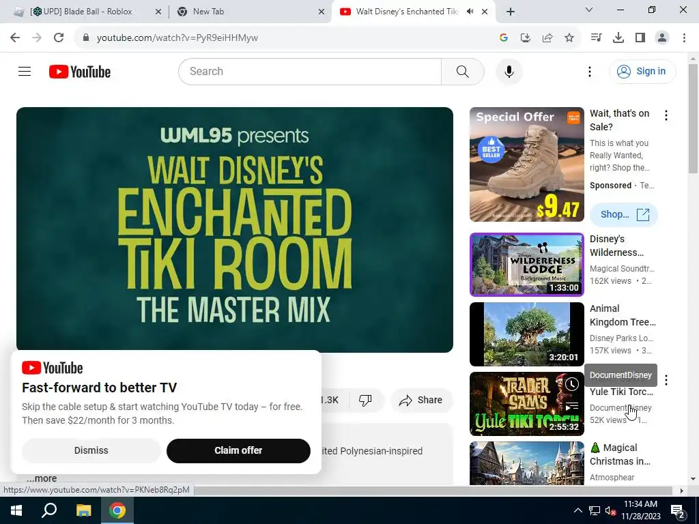
Task: Open Magical Christmas video thumbnail
Action: [526, 463]
